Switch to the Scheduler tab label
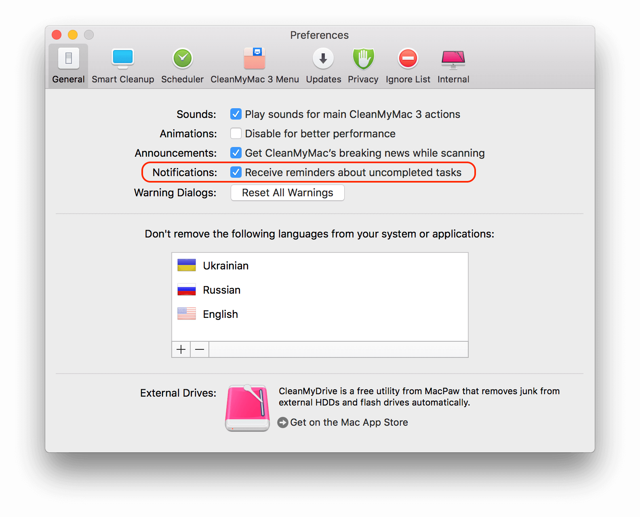The image size is (640, 517). coord(183,79)
